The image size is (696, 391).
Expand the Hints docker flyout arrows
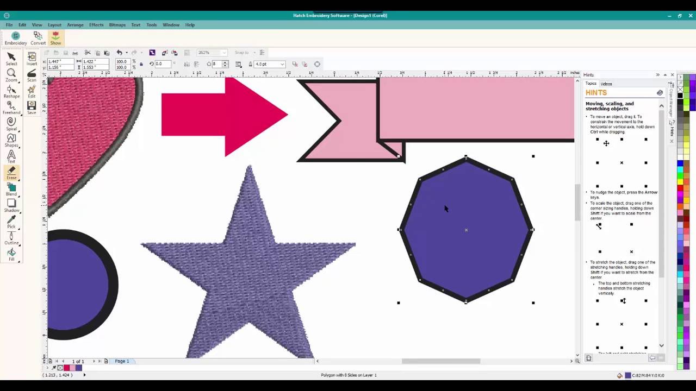point(657,75)
